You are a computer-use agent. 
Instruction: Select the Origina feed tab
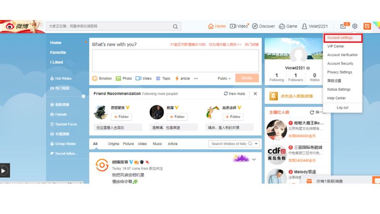coord(114,144)
